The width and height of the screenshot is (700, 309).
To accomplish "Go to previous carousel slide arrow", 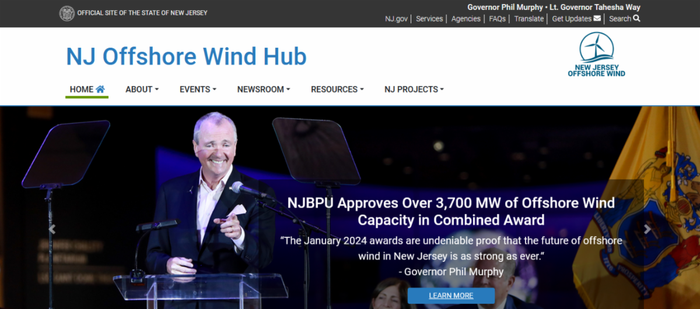I will point(52,229).
